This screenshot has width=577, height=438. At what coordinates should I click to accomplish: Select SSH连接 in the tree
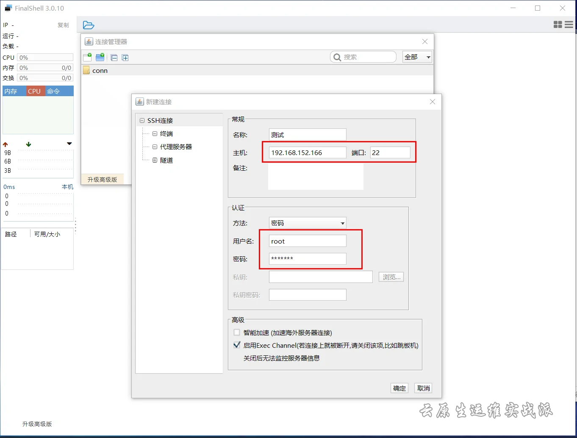pos(160,120)
